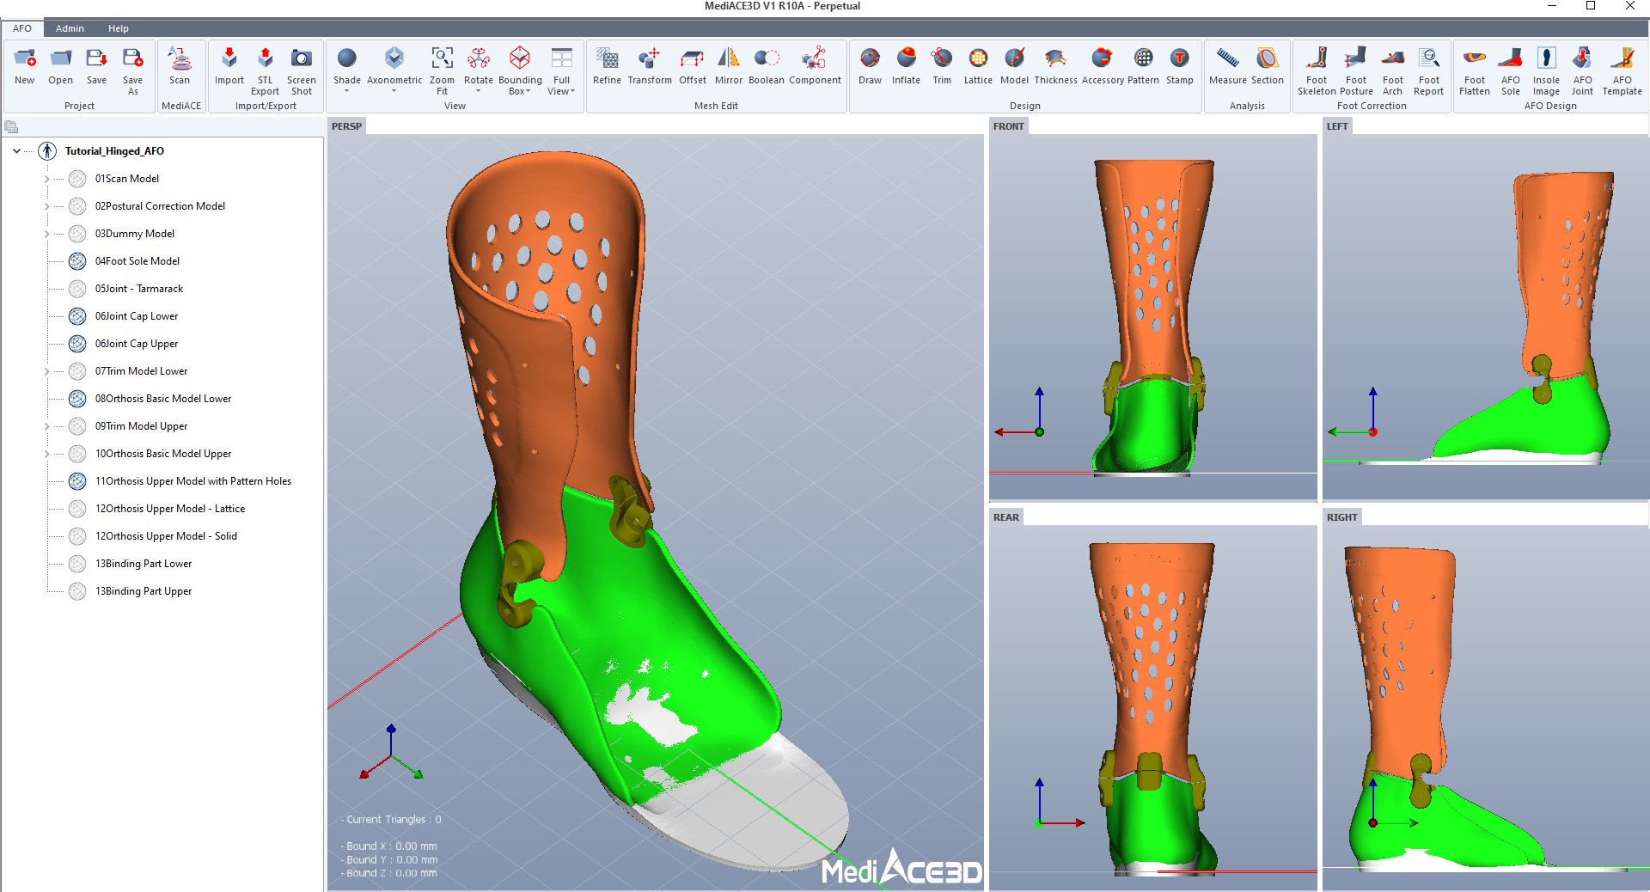Activate the Measure analysis tool
1650x892 pixels.
(1228, 66)
